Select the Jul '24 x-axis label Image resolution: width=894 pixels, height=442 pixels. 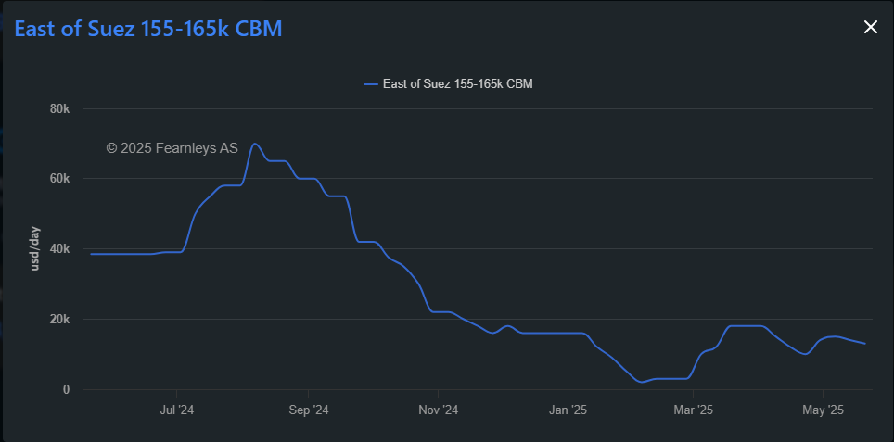(176, 409)
